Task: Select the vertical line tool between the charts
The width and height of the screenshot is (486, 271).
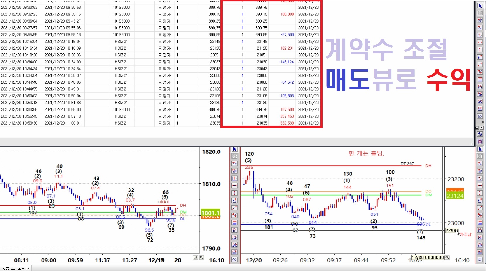Action: click(234, 193)
